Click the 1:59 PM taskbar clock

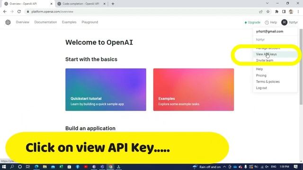[x=285, y=167]
